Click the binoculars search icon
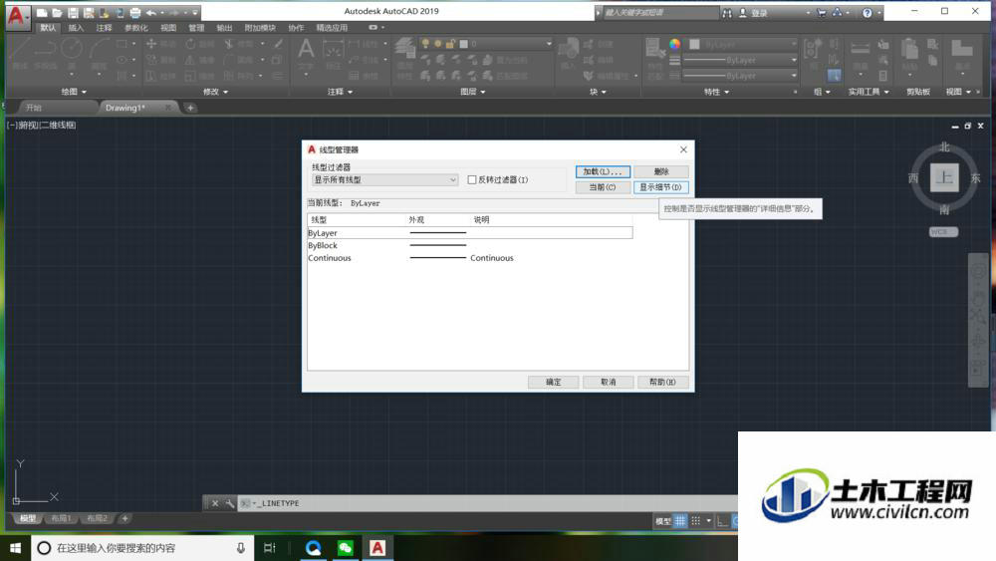This screenshot has height=561, width=996. 727,13
